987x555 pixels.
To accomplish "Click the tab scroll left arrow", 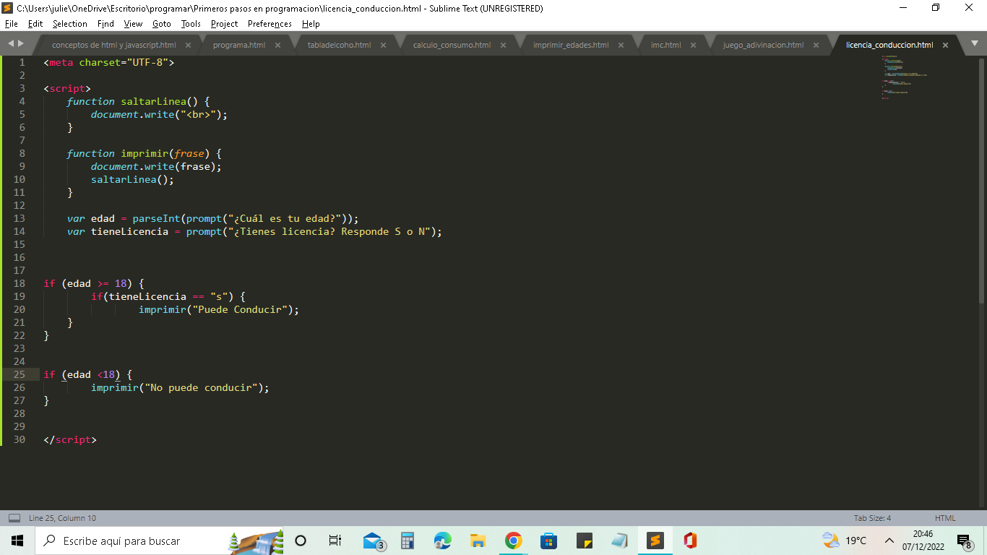I will (x=11, y=44).
